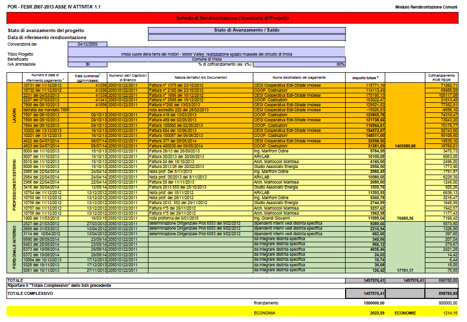Click the economy value '2023,59'
The image size is (467, 322).
[x=377, y=313]
